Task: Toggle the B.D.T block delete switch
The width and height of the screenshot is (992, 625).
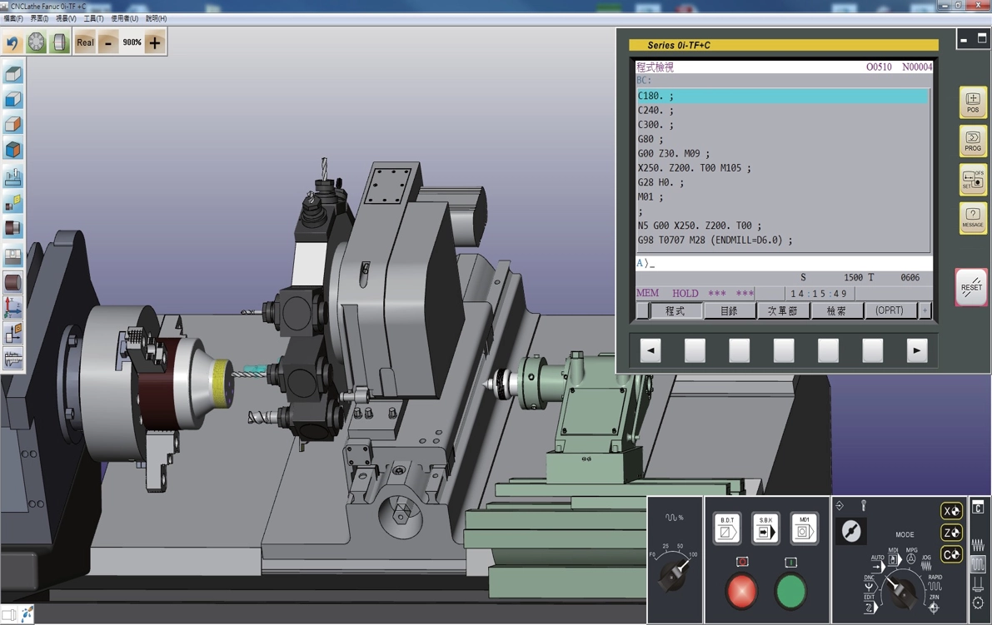Action: (x=727, y=528)
